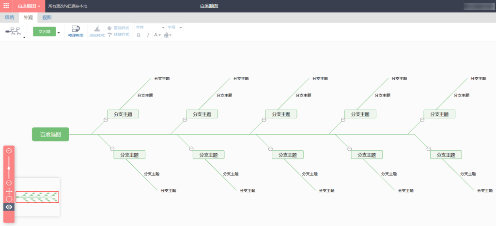496x226 pixels.
Task: Switch to the 视图 tab
Action: click(x=47, y=18)
